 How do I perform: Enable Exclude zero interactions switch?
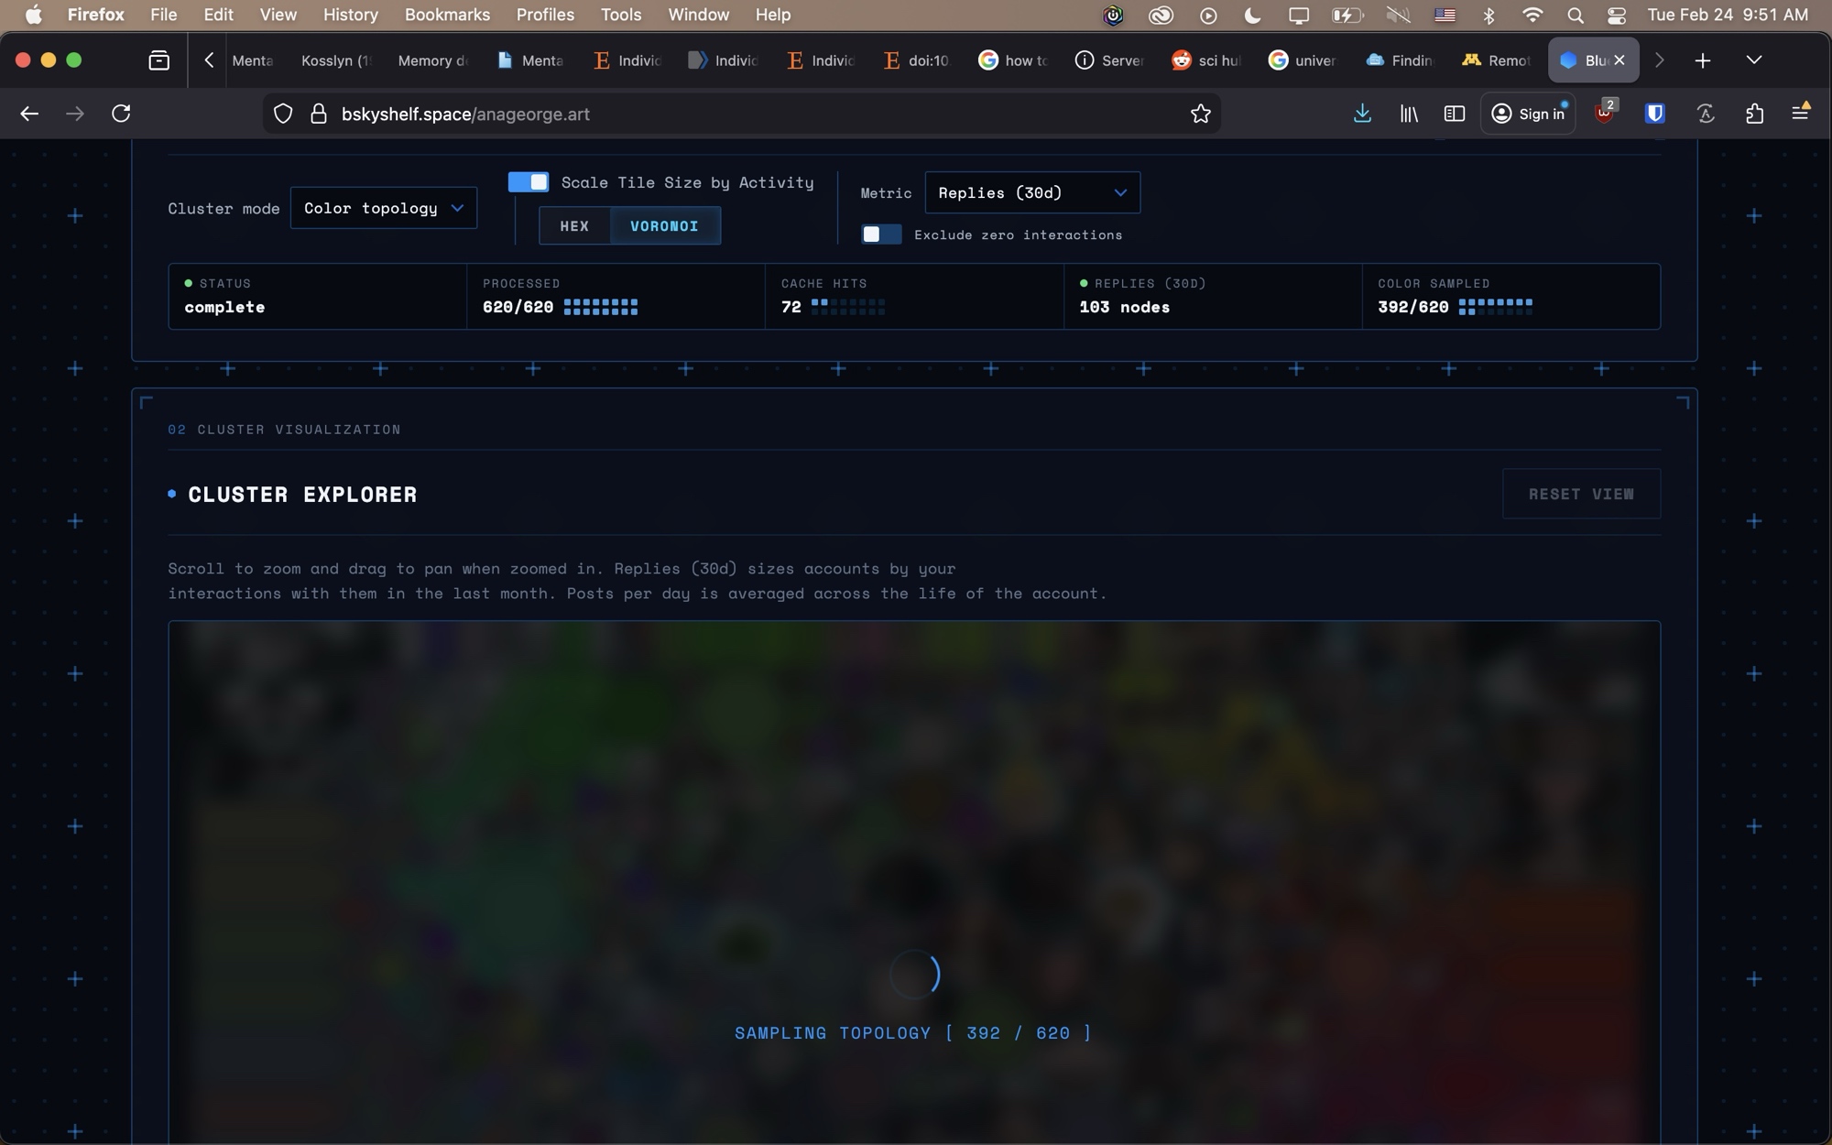click(x=881, y=234)
